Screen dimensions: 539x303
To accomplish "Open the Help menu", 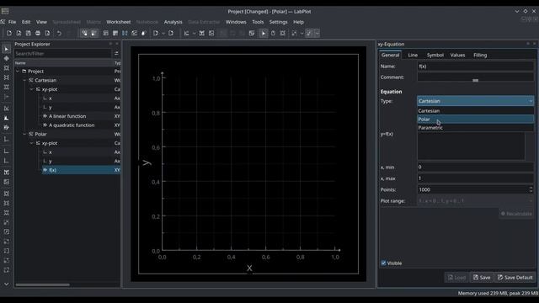I will 298,22.
